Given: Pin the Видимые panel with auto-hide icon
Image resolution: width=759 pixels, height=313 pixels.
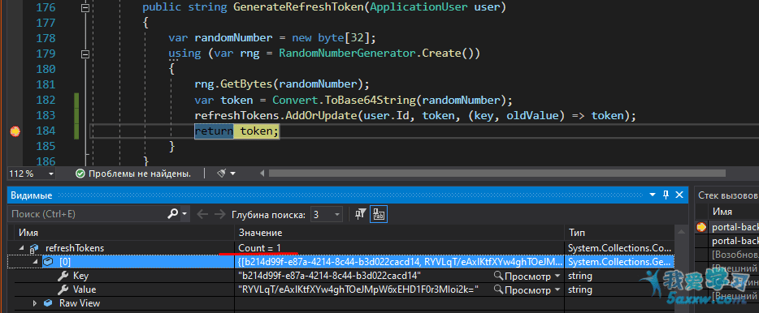Looking at the screenshot, I should (x=666, y=195).
